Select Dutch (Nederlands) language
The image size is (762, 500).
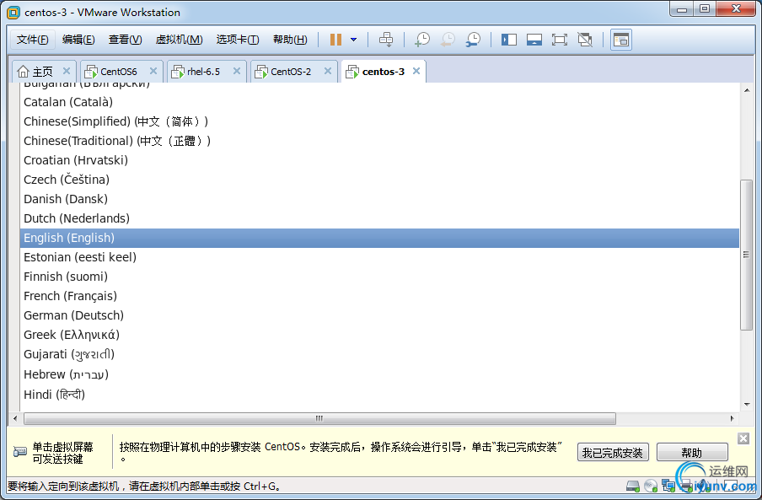pyautogui.click(x=379, y=218)
